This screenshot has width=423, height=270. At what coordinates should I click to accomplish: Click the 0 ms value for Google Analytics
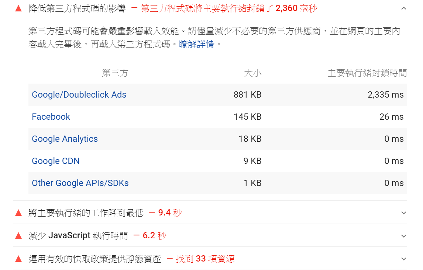pos(394,139)
